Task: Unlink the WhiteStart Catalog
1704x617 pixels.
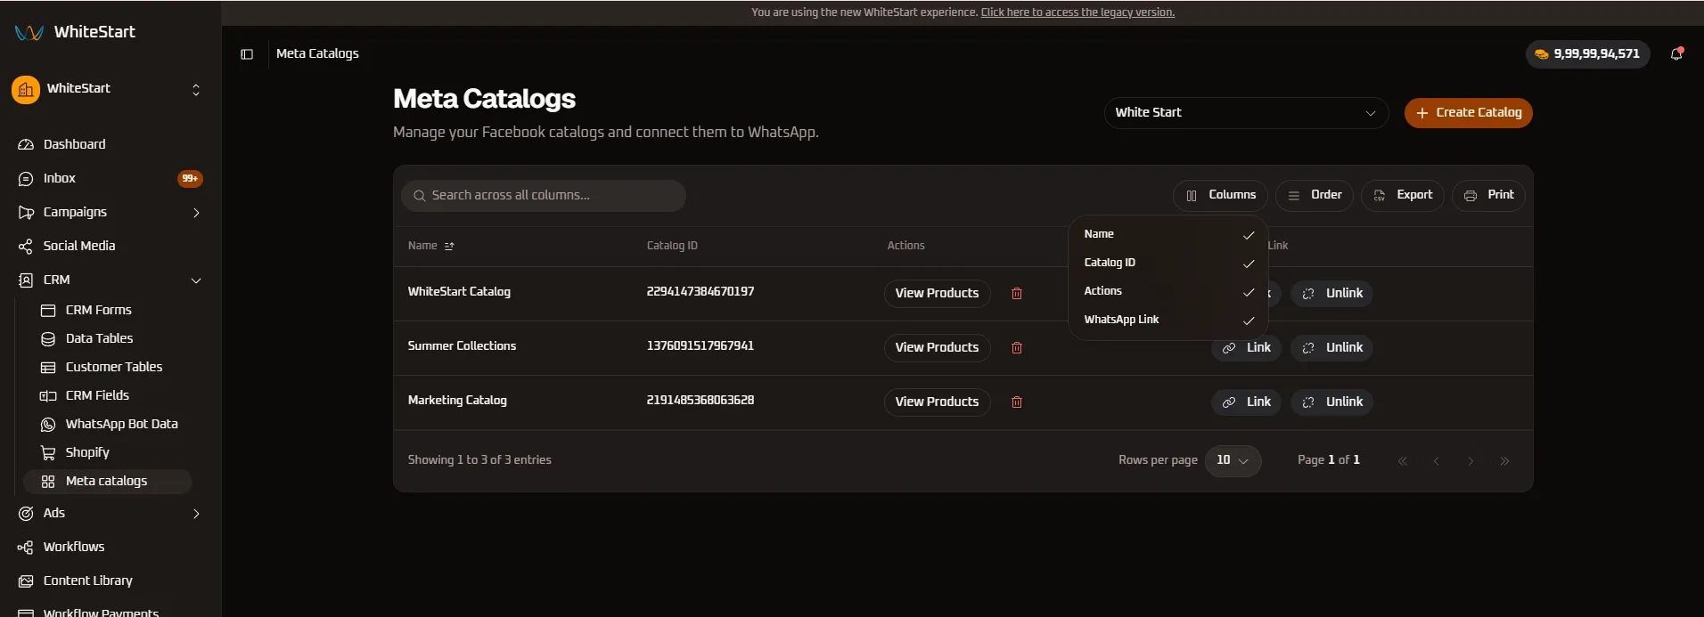Action: click(x=1331, y=294)
